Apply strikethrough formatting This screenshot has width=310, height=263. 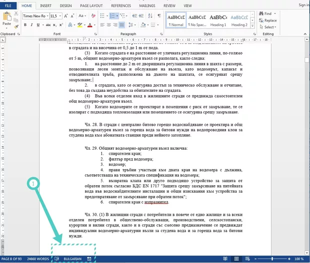point(49,24)
